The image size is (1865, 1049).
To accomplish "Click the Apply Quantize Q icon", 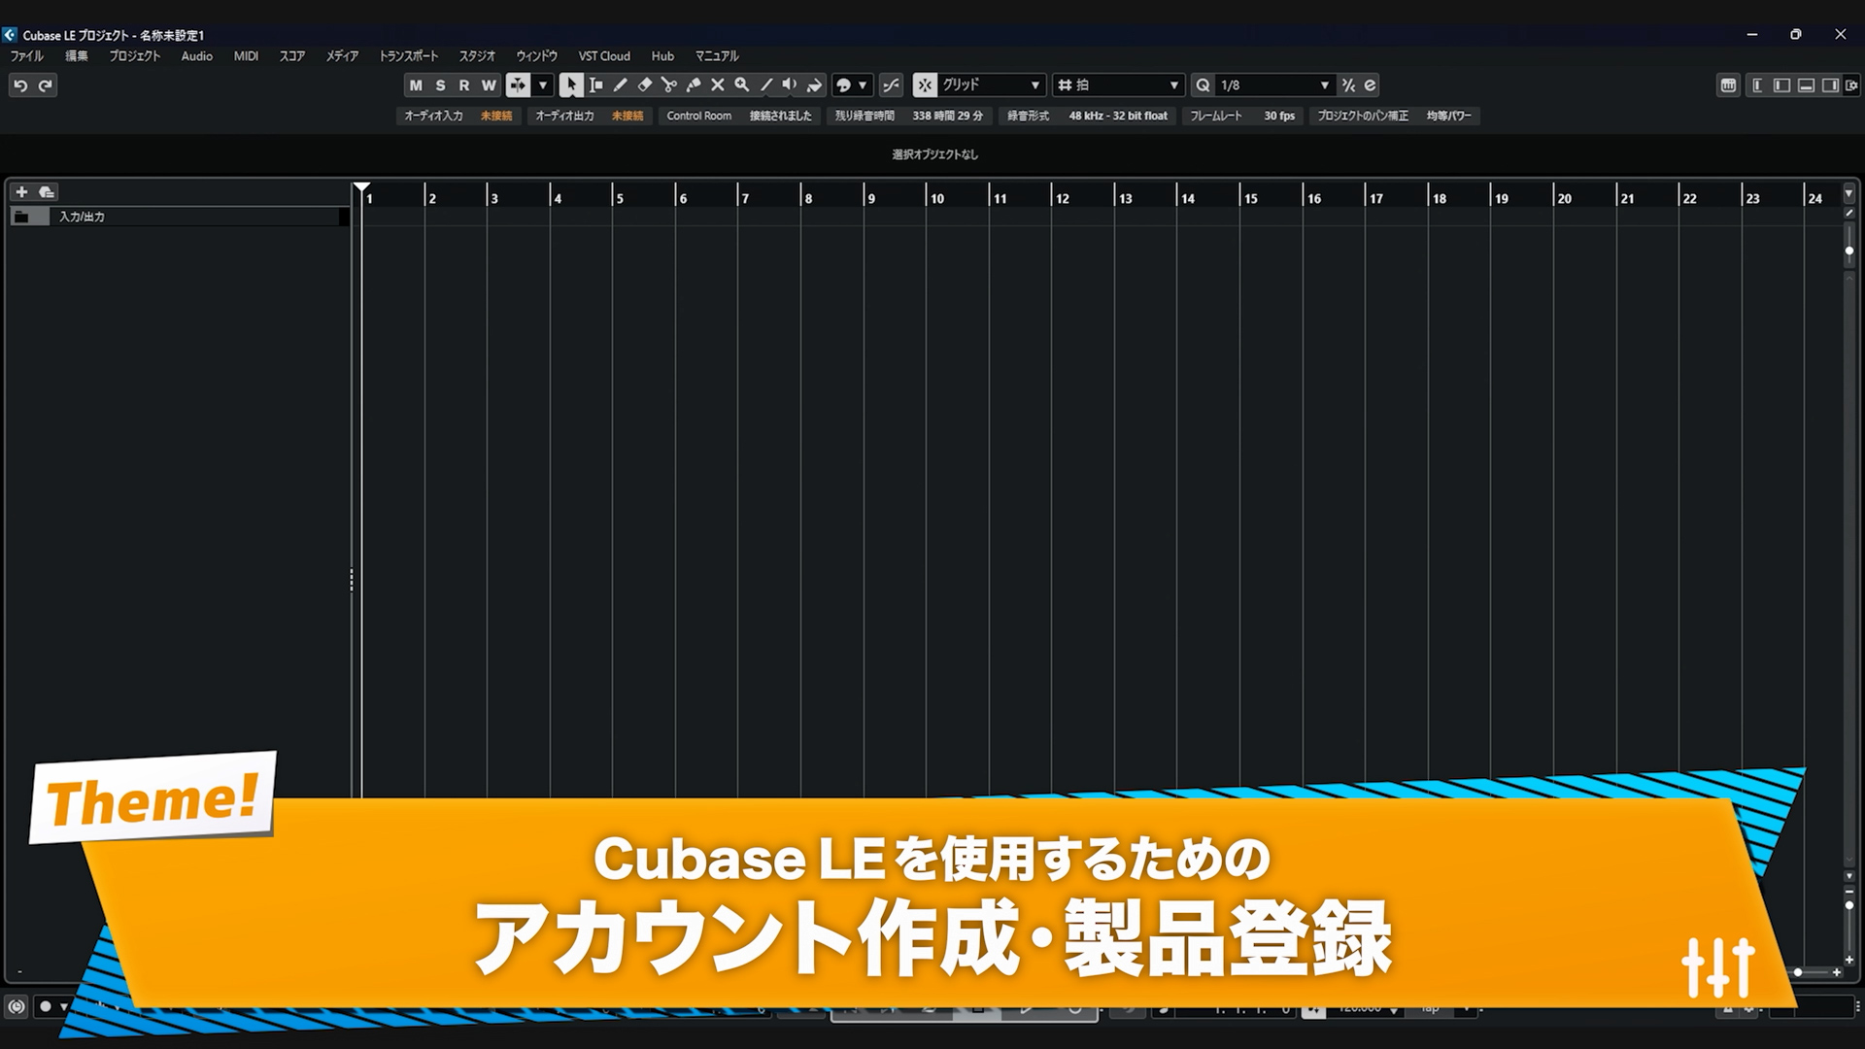I will tap(1203, 85).
